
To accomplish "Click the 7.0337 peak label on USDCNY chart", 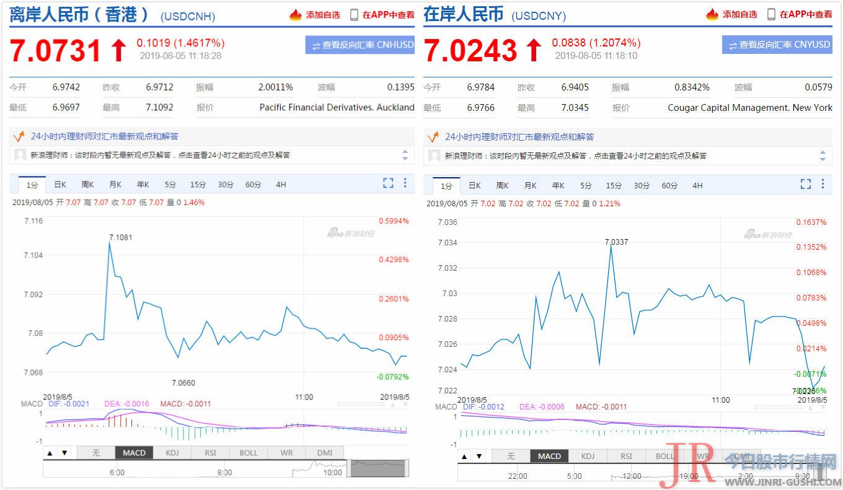I will 617,242.
